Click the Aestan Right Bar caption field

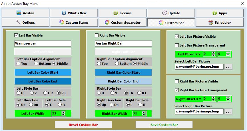click(123, 43)
